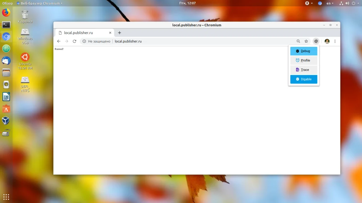Select Profile in the Xdebug popup

(304, 60)
